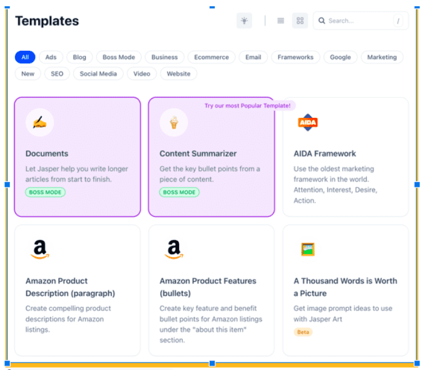This screenshot has height=370, width=425.
Task: Filter templates by Blog
Action: click(79, 57)
